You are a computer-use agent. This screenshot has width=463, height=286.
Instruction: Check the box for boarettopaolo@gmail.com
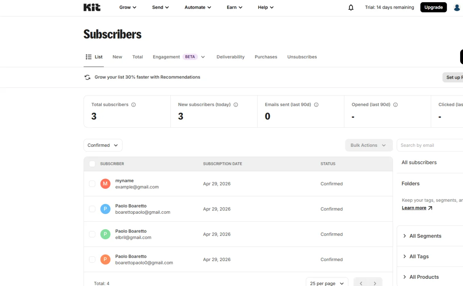pyautogui.click(x=92, y=209)
